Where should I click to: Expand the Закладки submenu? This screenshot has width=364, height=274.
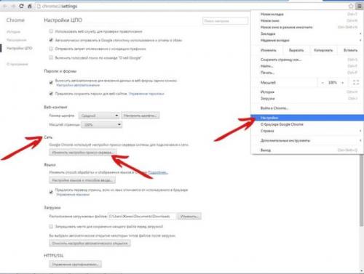point(307,33)
